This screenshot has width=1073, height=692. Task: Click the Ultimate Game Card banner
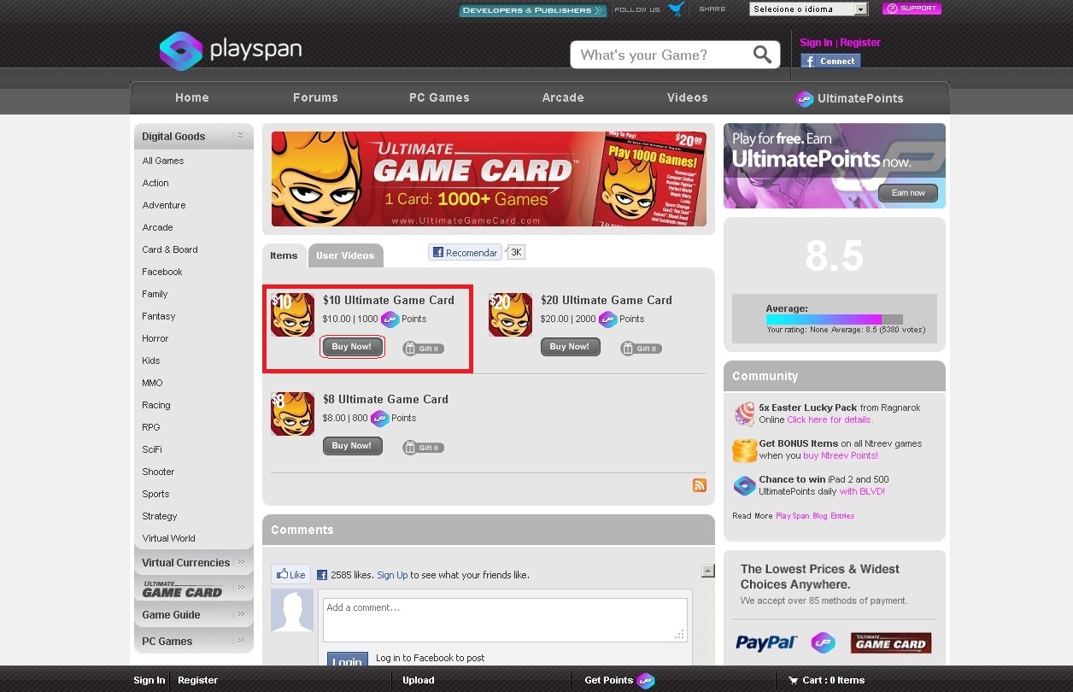[x=489, y=179]
